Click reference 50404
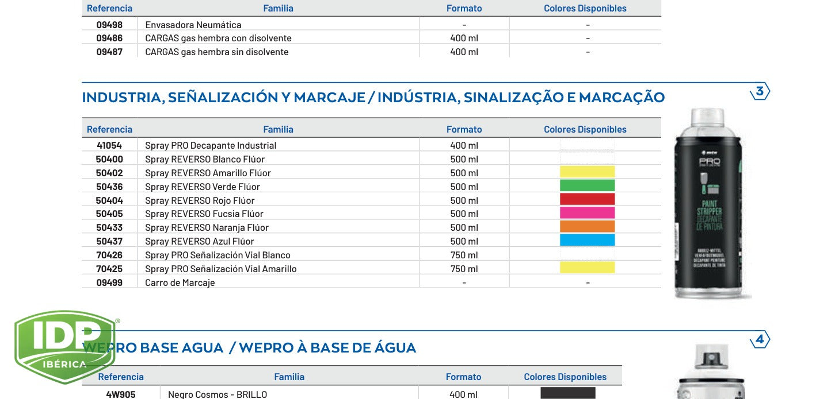816x399 pixels. point(109,200)
